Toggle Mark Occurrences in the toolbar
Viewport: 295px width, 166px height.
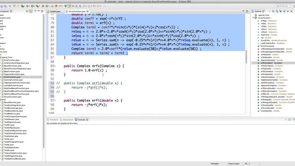tap(69, 6)
